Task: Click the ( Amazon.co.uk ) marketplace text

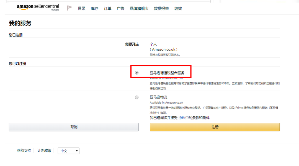Action: click(164, 49)
